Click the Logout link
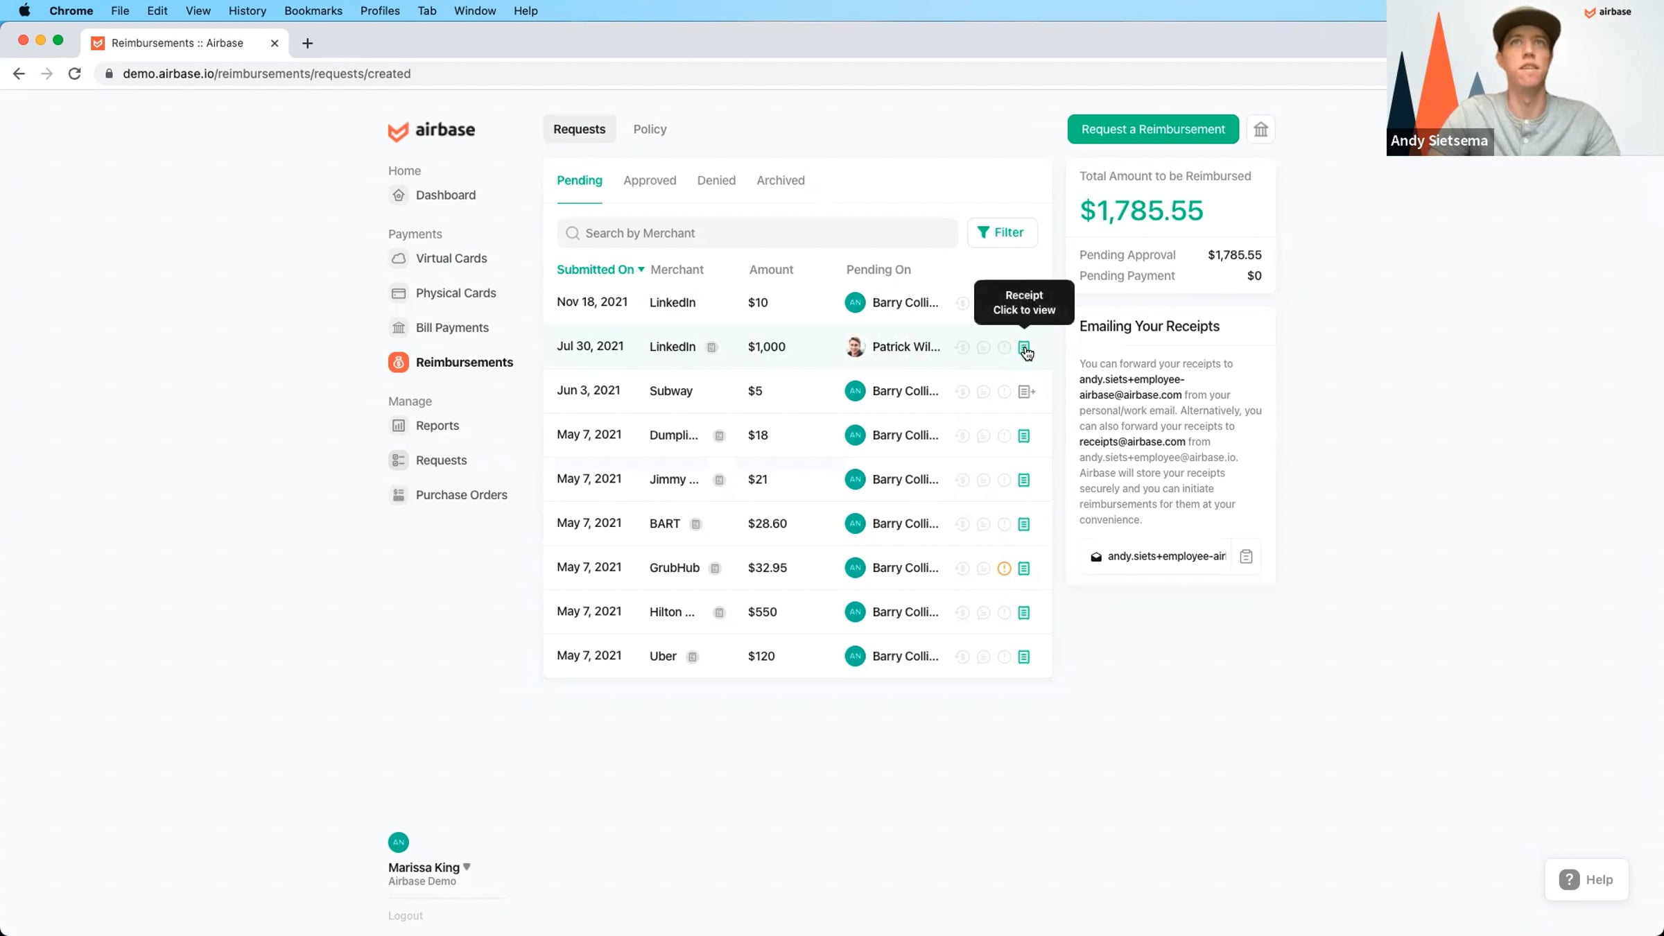The height and width of the screenshot is (936, 1664). click(406, 916)
